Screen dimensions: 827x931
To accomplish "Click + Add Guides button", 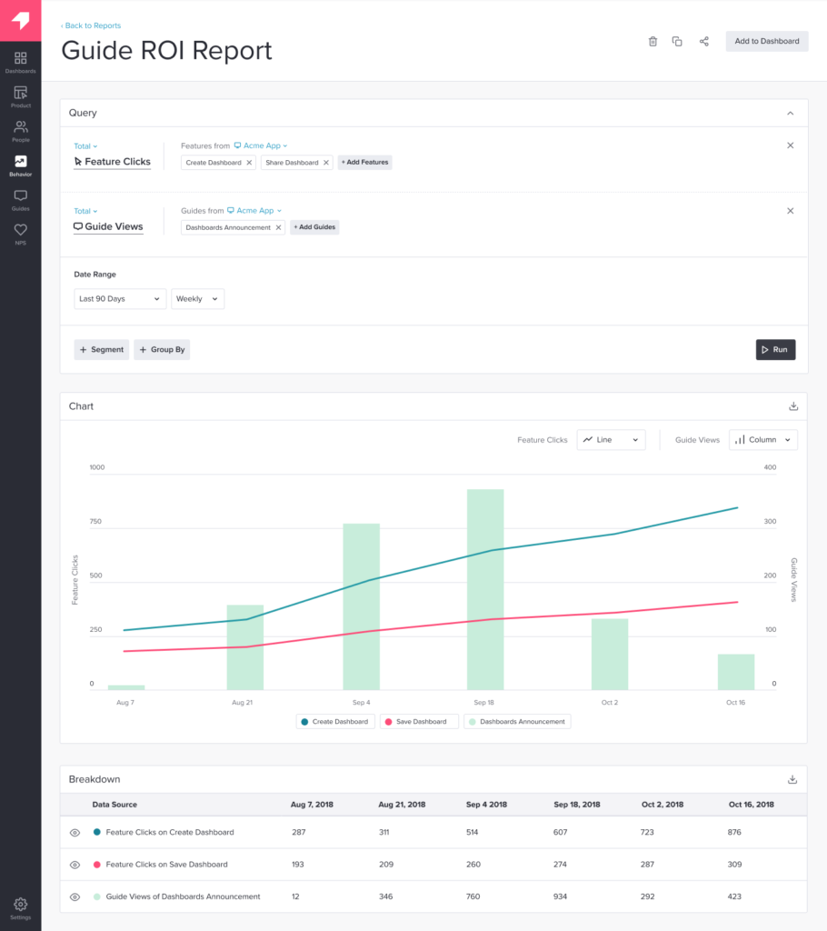I will pyautogui.click(x=314, y=226).
